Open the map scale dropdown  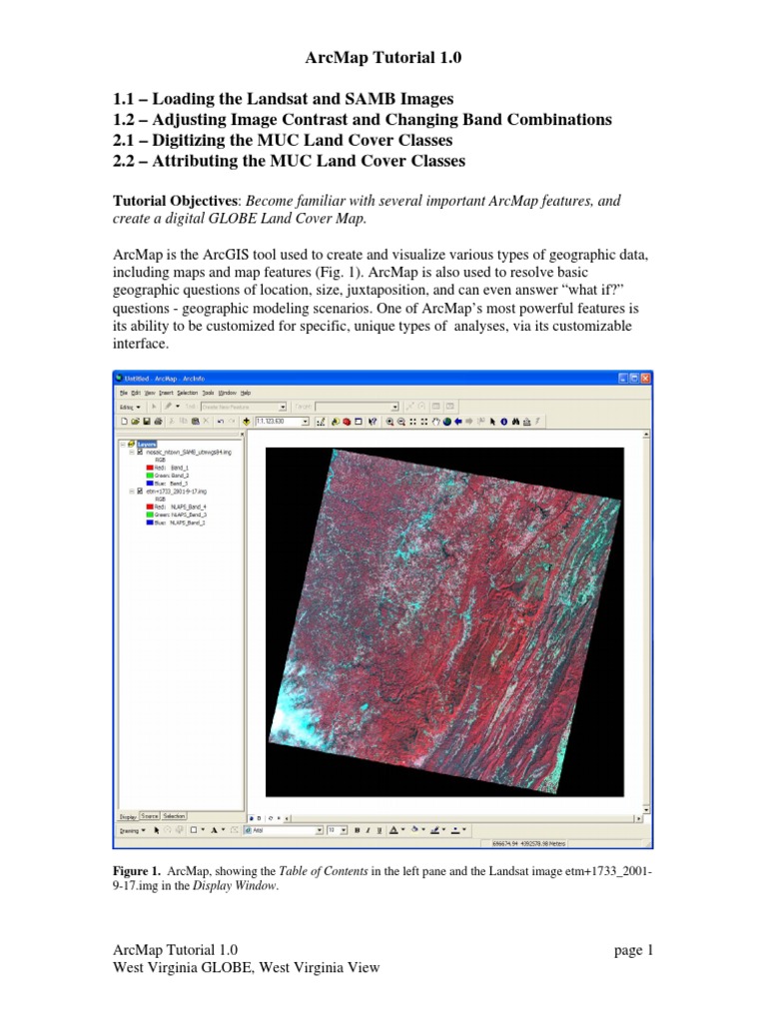306,422
